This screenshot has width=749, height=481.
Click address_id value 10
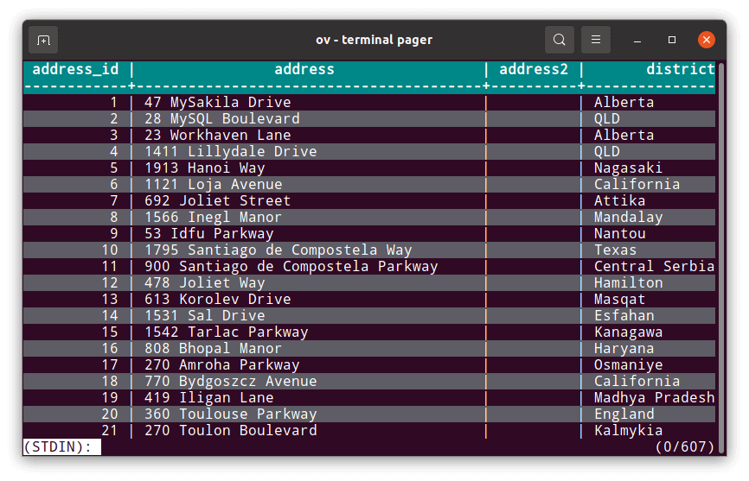[x=109, y=250]
